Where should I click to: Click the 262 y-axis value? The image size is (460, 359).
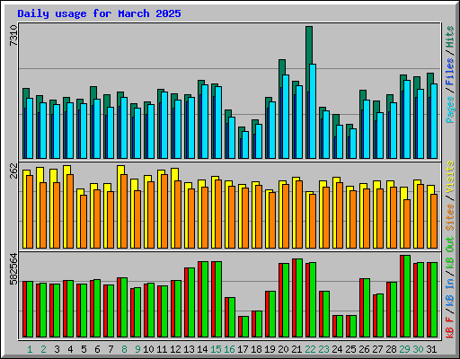(x=13, y=171)
